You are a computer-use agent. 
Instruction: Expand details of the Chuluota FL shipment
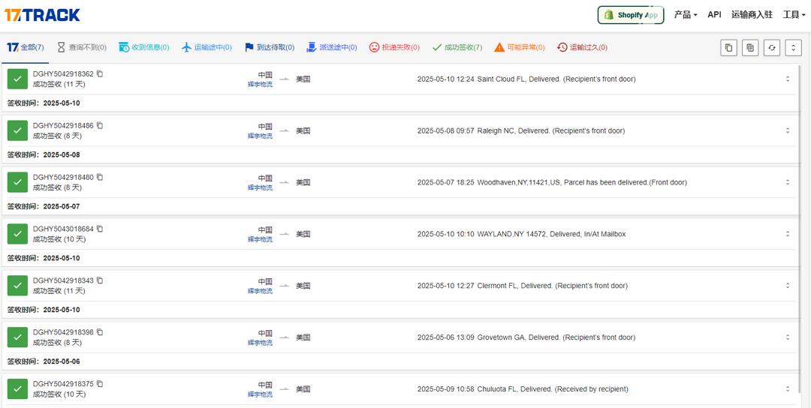click(x=788, y=389)
